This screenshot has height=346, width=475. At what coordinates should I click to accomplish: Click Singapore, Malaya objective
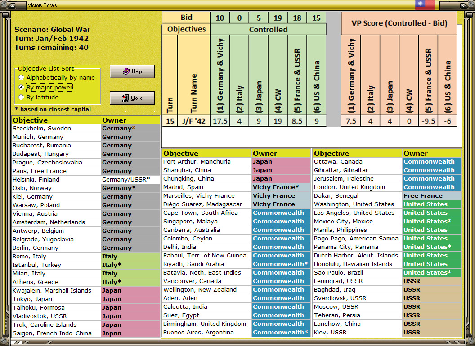[207, 221]
